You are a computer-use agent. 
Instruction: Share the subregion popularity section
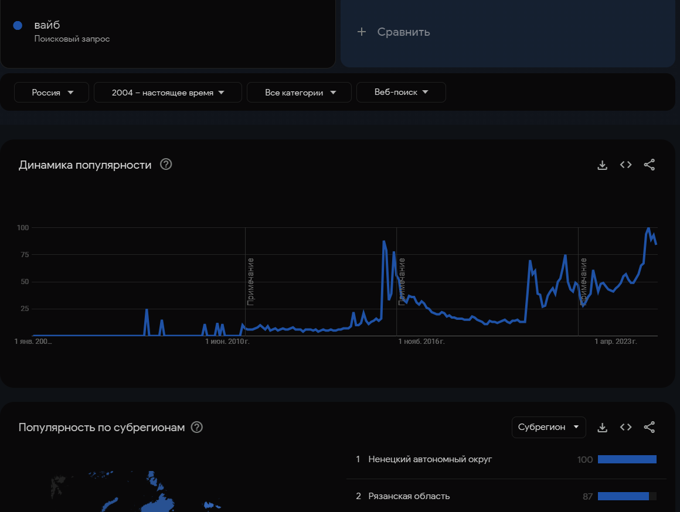(649, 427)
